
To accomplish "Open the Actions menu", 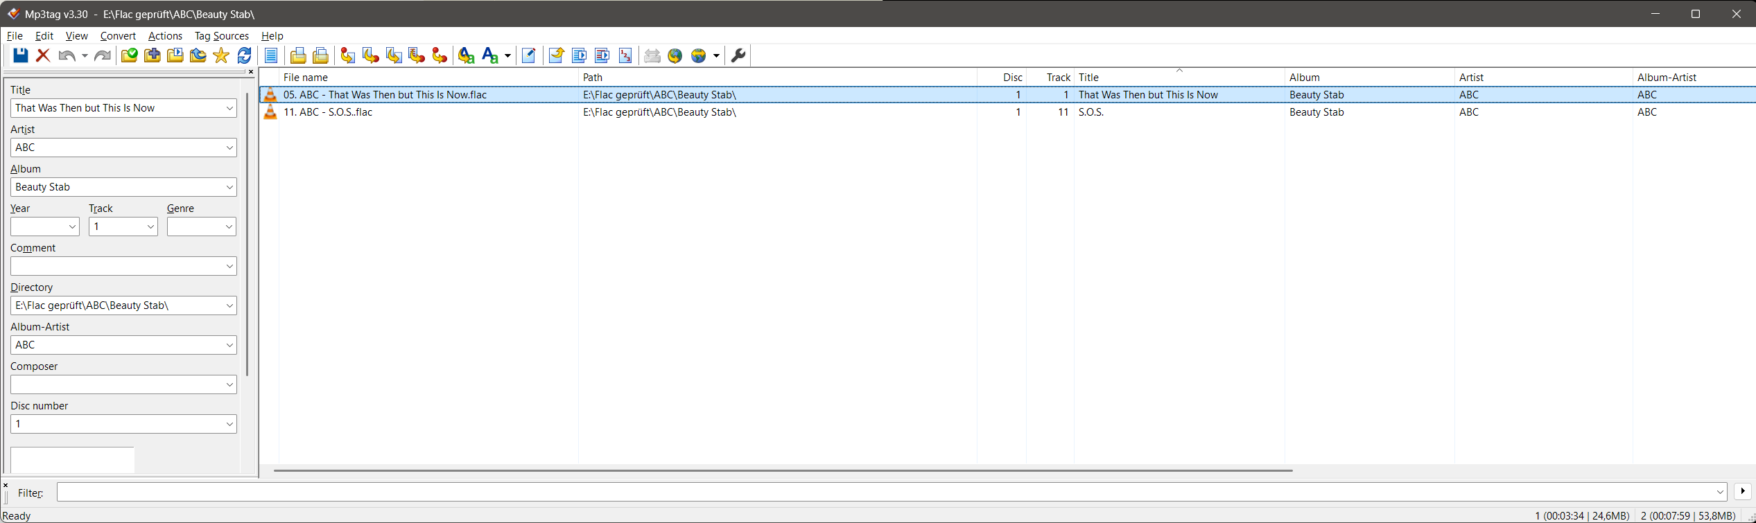I will [165, 36].
